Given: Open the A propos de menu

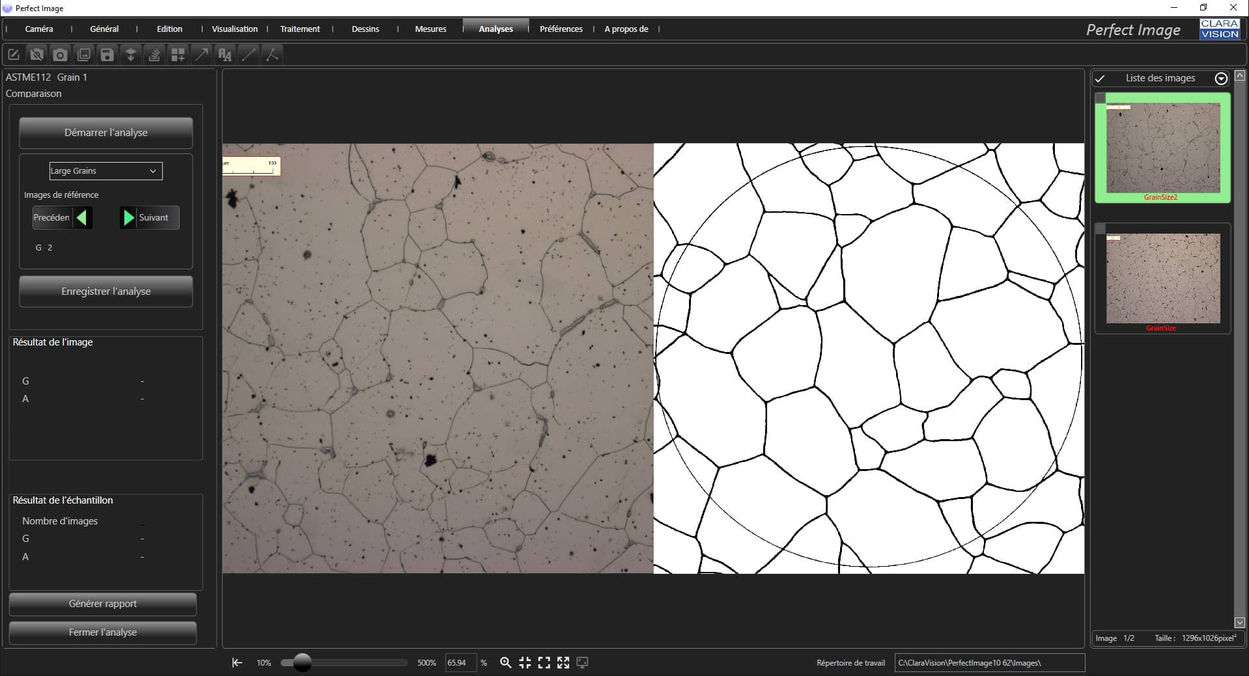Looking at the screenshot, I should pos(626,29).
